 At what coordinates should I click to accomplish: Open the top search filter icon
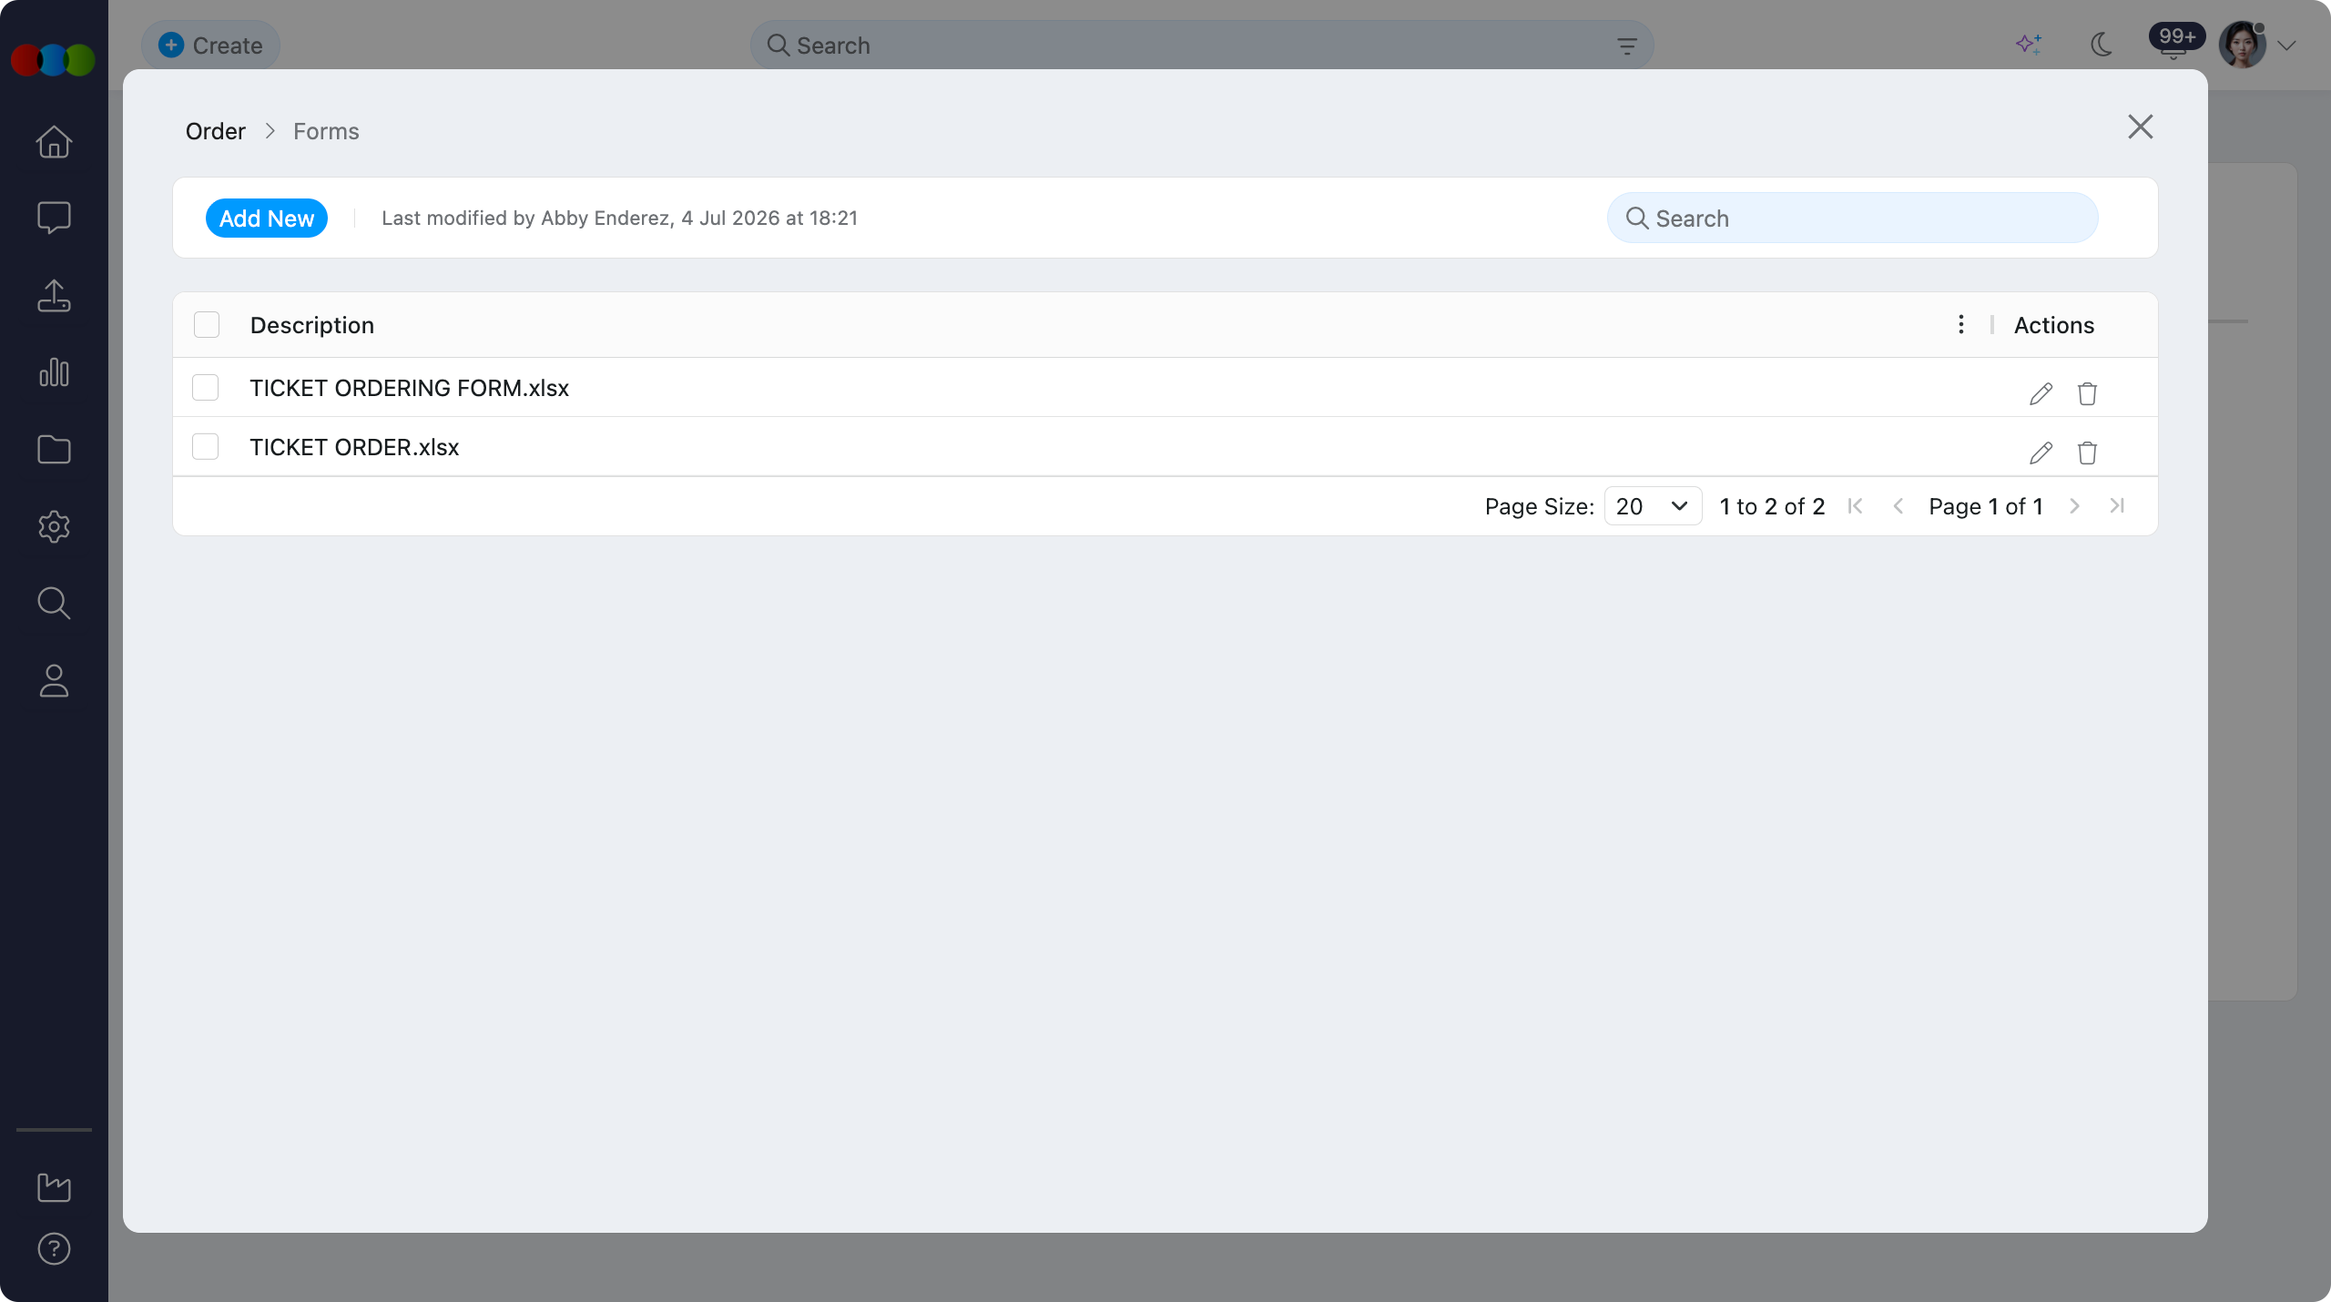point(1626,46)
